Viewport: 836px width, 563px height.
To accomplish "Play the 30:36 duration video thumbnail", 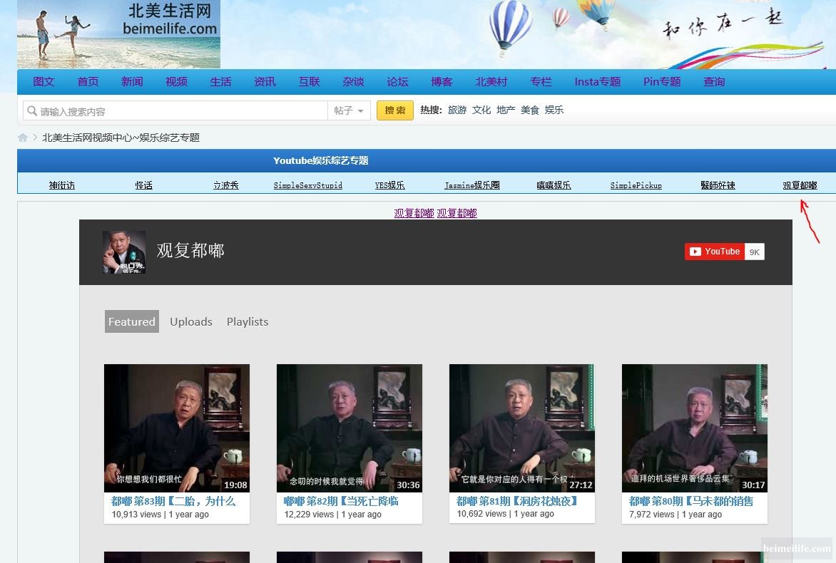I will 350,428.
